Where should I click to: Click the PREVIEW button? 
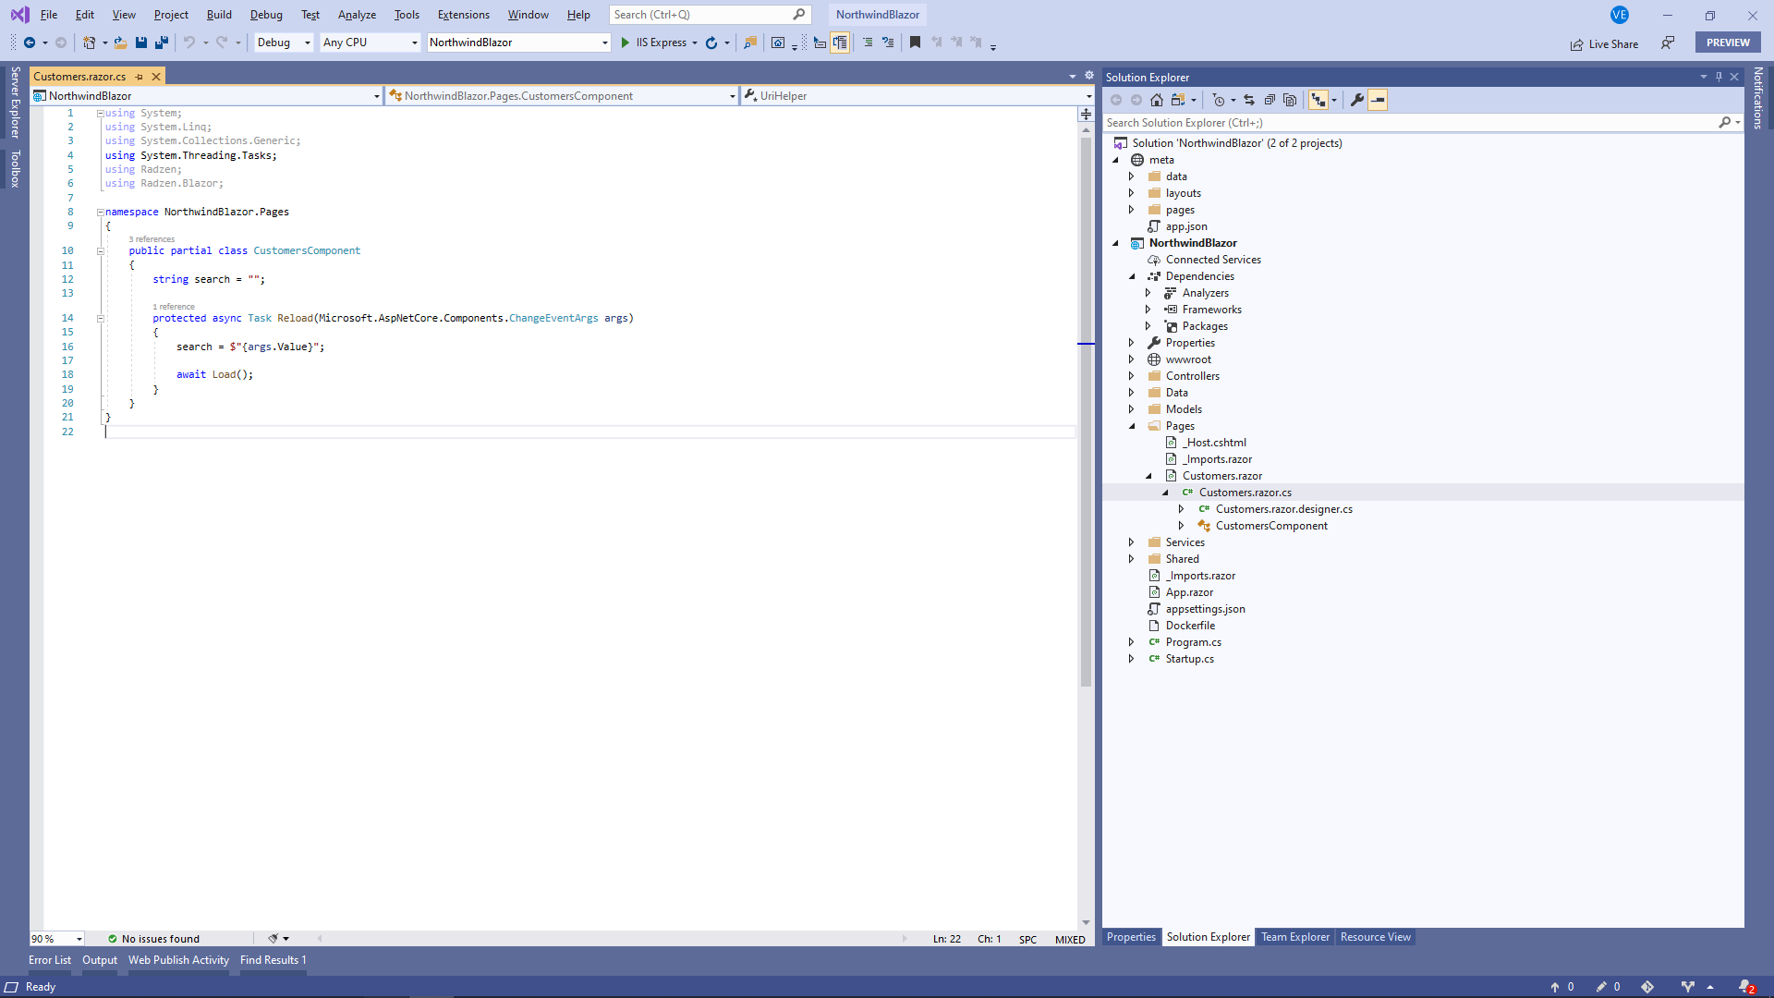pyautogui.click(x=1727, y=43)
